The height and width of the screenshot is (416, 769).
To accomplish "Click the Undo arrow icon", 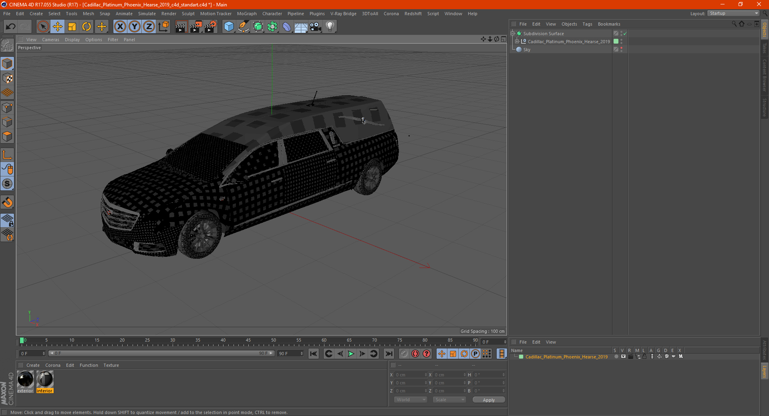I will 11,27.
